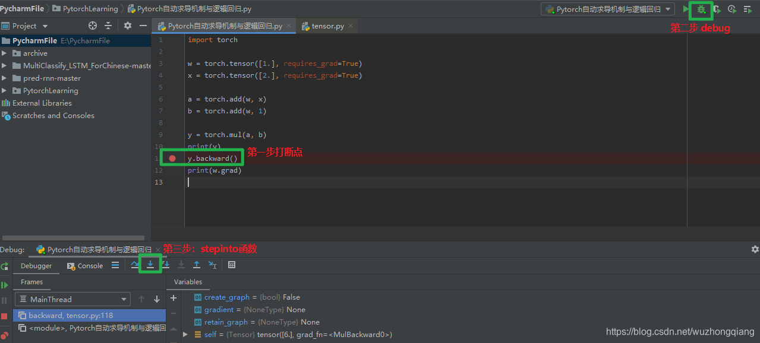760x343 pixels.
Task: Toggle the breakpoint on the y.backward() line
Action: click(172, 158)
